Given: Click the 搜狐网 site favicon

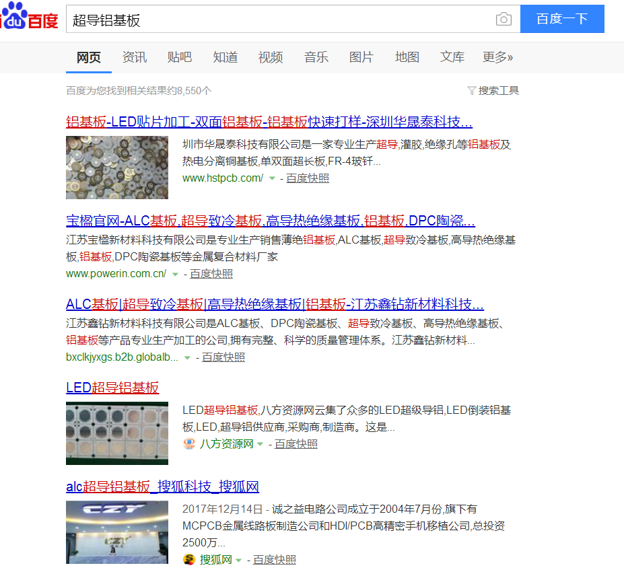Looking at the screenshot, I should (x=189, y=559).
